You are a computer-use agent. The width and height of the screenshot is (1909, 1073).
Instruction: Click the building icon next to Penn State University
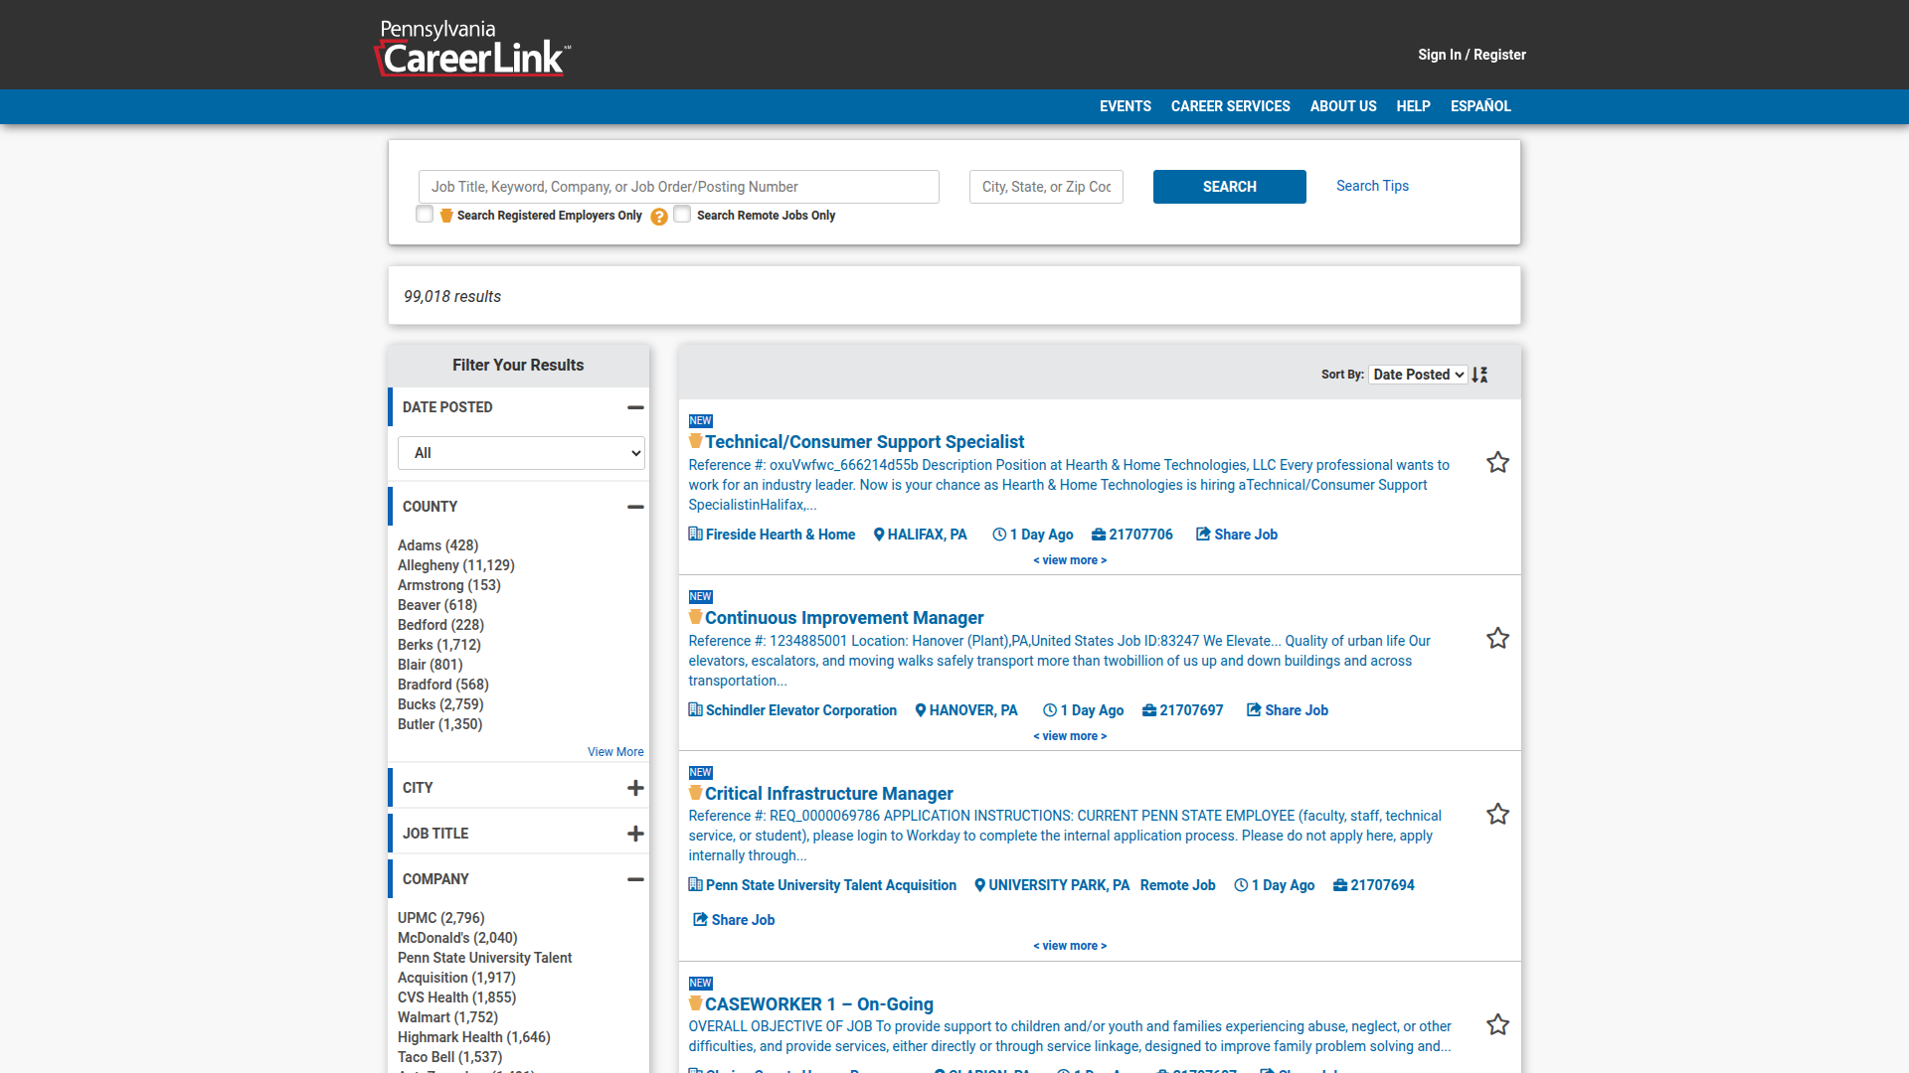(695, 885)
